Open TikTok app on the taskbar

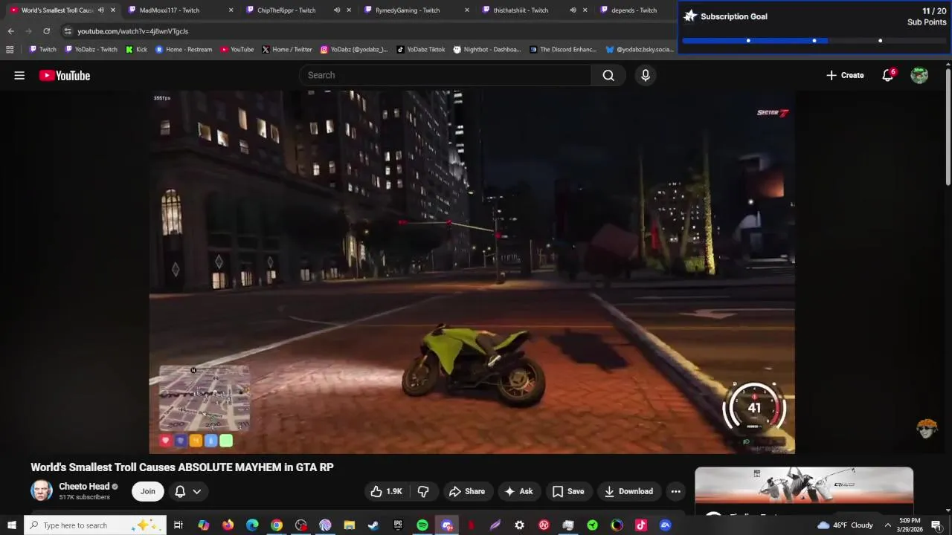[641, 525]
